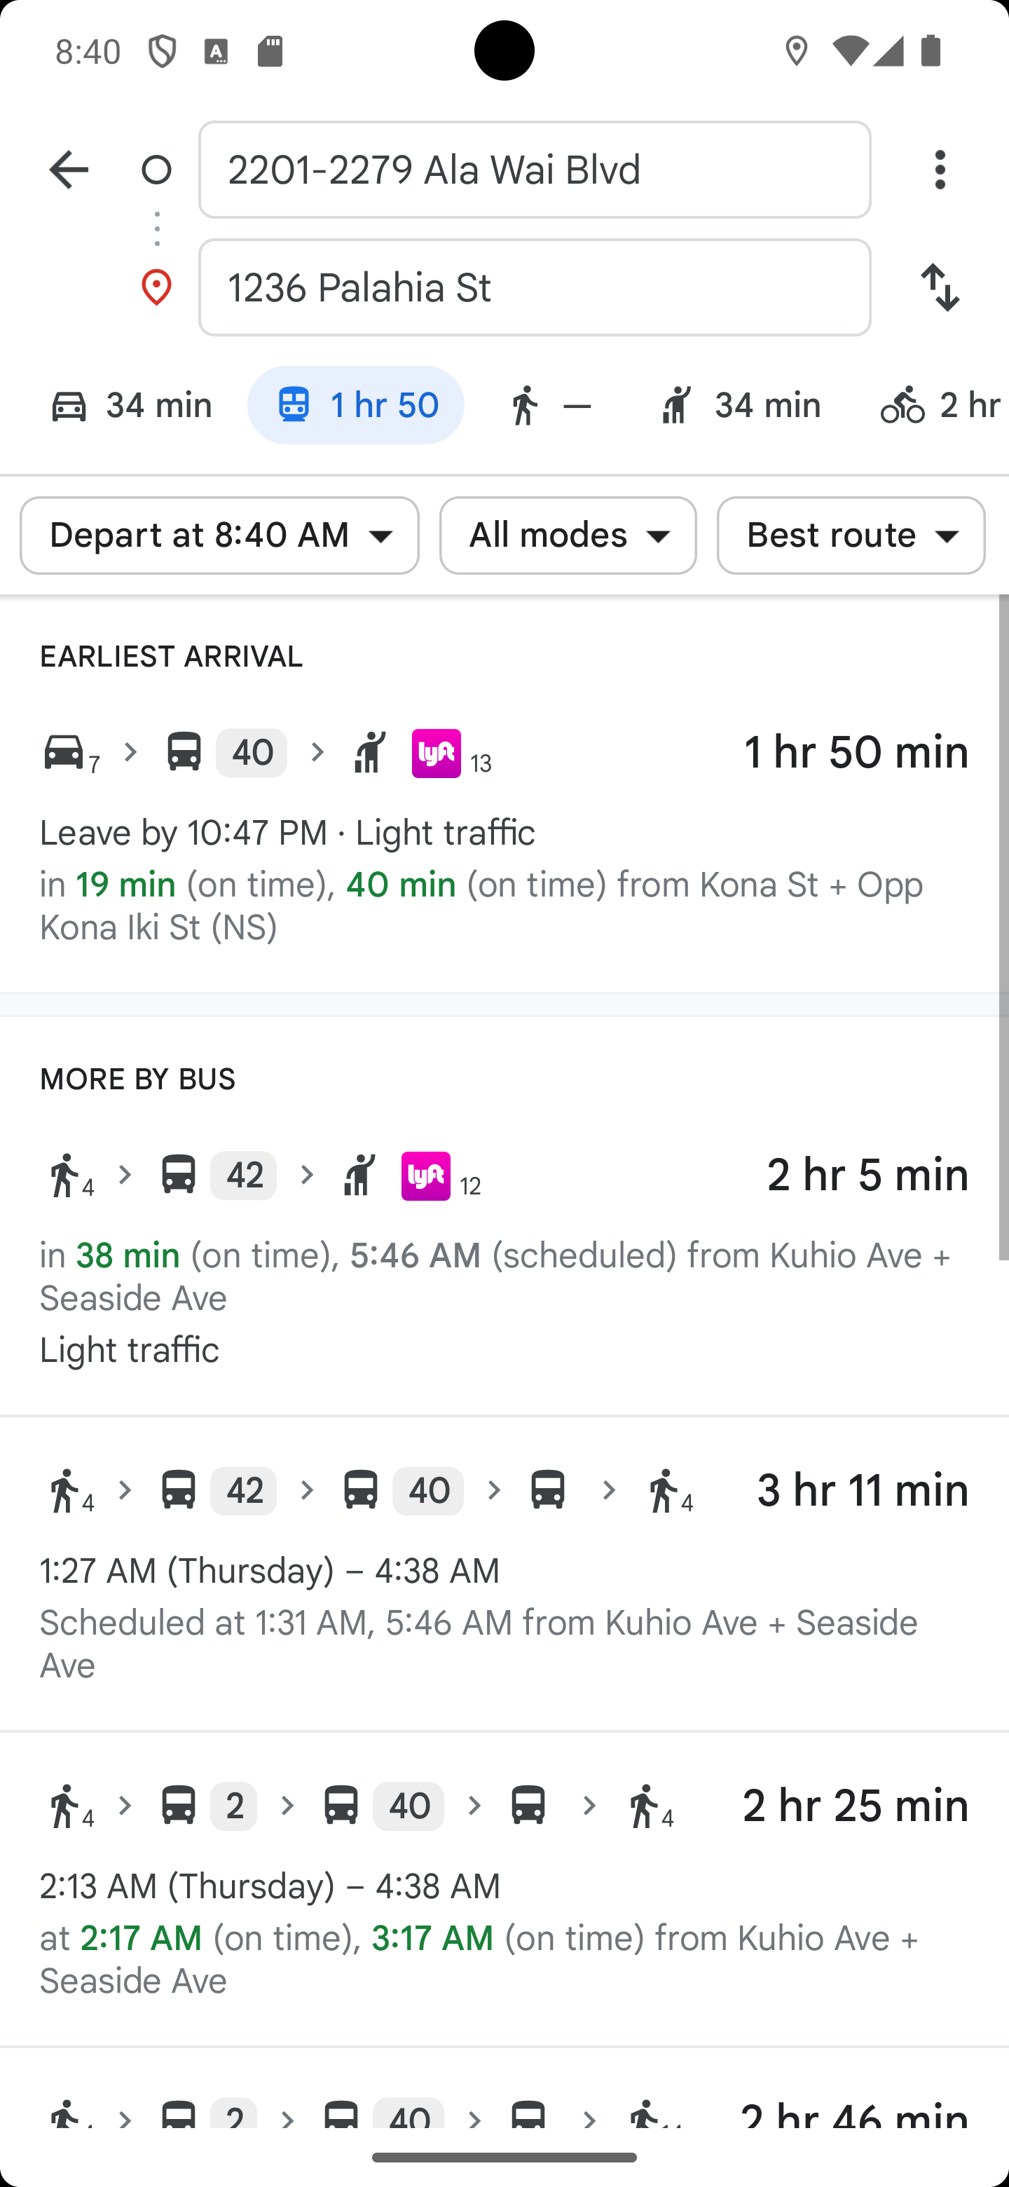
Task: Tap the red destination pin icon
Action: (x=156, y=288)
